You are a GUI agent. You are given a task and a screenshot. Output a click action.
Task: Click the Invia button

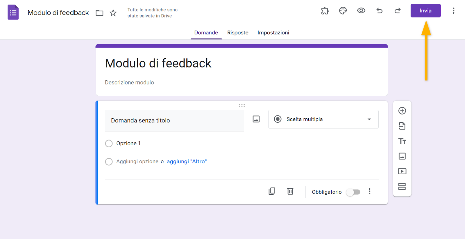pyautogui.click(x=425, y=11)
